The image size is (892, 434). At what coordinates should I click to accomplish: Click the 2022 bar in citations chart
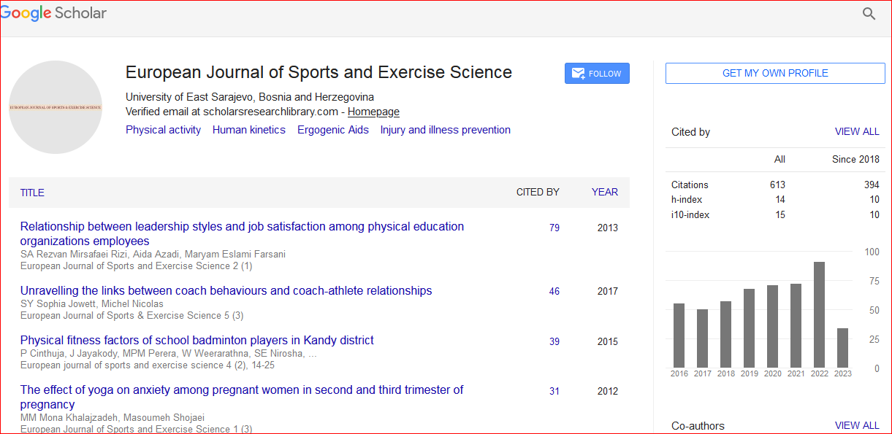pyautogui.click(x=819, y=314)
